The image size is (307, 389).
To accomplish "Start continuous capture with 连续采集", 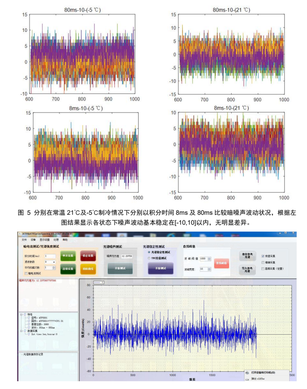I will click(x=68, y=268).
